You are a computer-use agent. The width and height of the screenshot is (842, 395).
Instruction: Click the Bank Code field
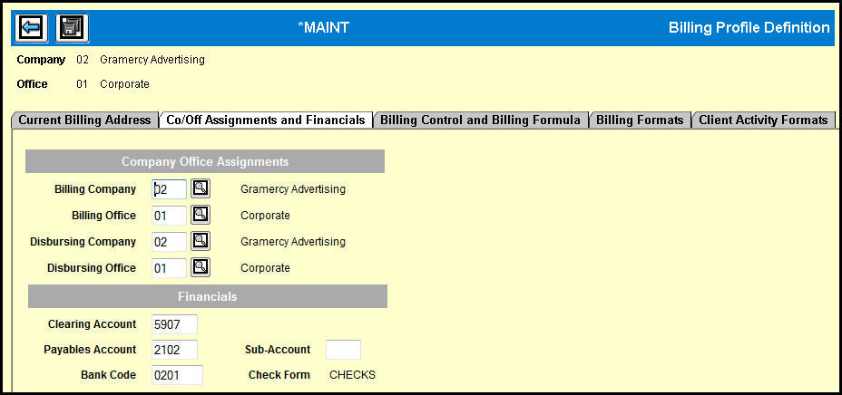pyautogui.click(x=177, y=375)
